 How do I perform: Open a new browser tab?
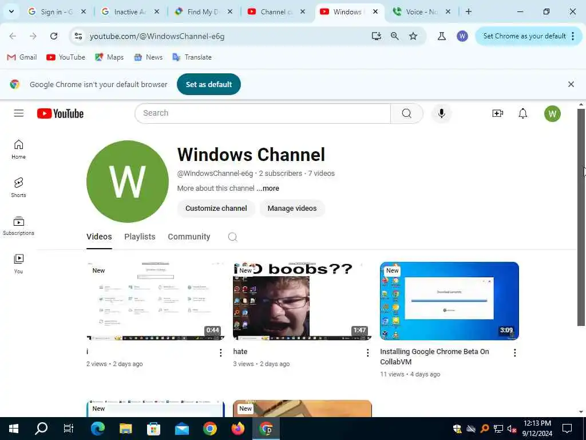click(468, 11)
